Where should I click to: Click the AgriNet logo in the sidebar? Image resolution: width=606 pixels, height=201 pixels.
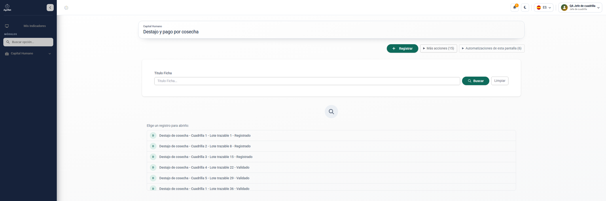click(7, 8)
